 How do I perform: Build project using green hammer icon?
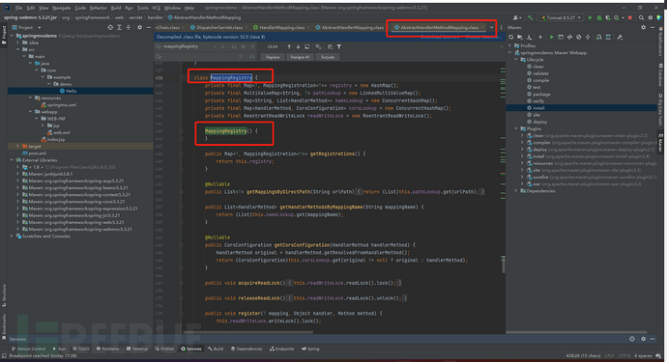(530, 17)
